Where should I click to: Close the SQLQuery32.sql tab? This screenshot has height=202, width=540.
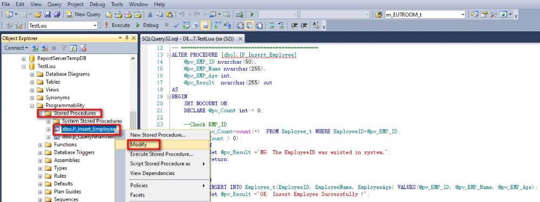click(240, 39)
